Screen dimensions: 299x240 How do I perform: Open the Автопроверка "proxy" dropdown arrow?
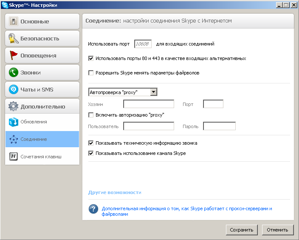coord(154,92)
